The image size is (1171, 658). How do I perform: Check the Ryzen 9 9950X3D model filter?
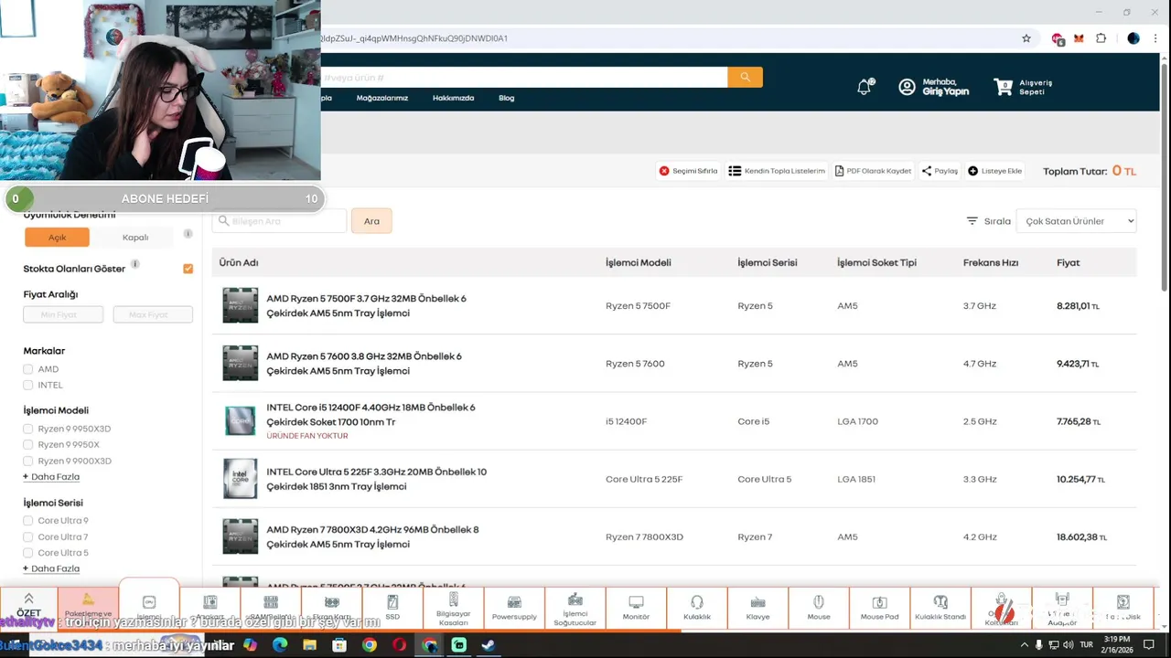28,429
